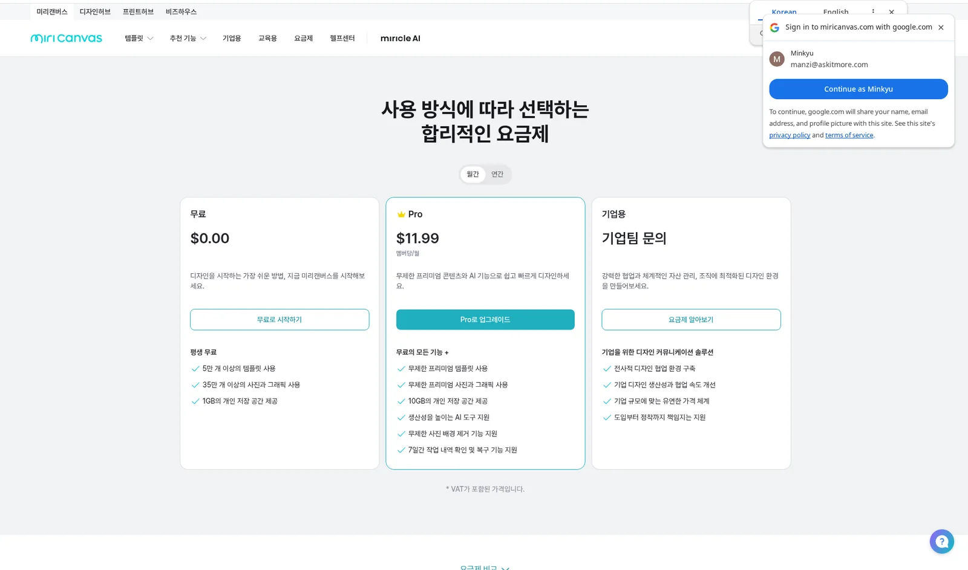
Task: Click the $11.99 Pro price
Action: coord(417,238)
